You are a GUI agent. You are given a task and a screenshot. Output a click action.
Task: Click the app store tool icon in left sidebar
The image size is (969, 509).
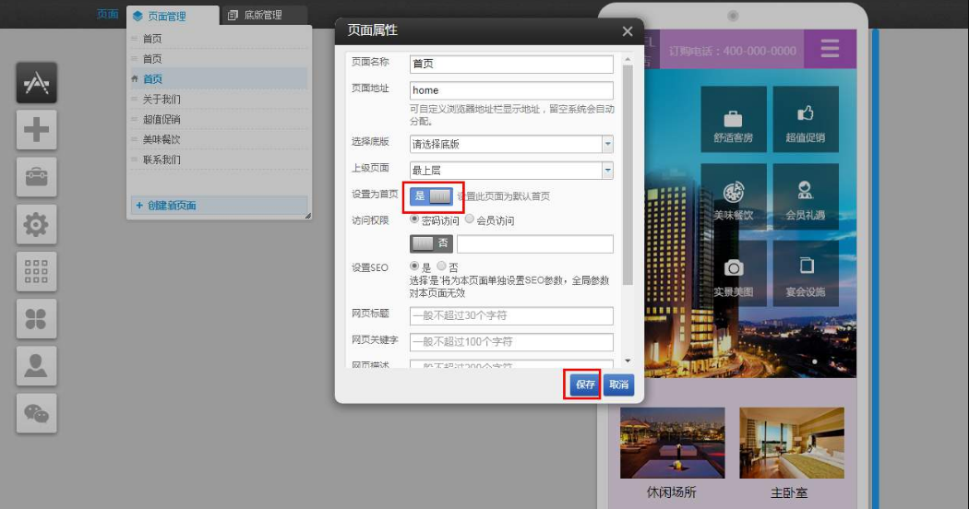37,83
